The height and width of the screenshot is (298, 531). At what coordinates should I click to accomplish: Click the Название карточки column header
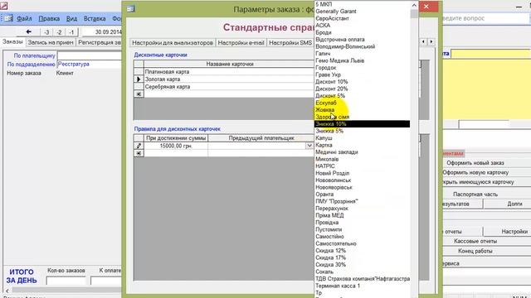click(x=229, y=64)
